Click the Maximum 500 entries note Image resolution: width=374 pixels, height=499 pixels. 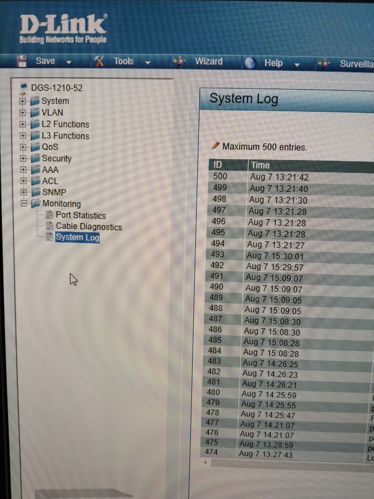click(265, 147)
